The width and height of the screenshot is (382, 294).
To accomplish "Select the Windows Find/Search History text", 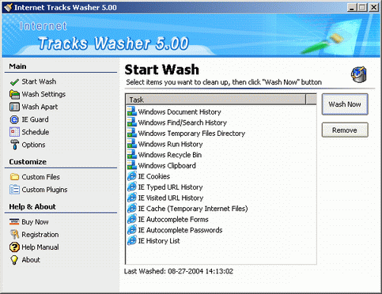I will point(183,122).
